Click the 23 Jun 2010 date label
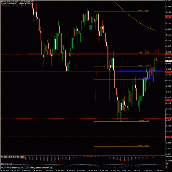The width and height of the screenshot is (172, 172). click(x=159, y=171)
